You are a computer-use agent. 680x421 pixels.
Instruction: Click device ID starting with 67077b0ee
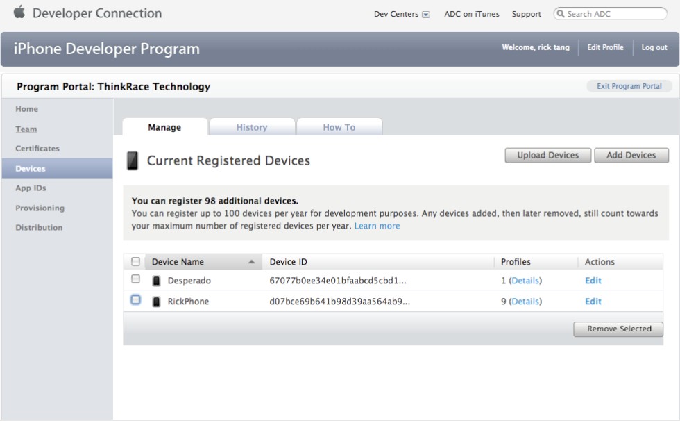tap(338, 281)
